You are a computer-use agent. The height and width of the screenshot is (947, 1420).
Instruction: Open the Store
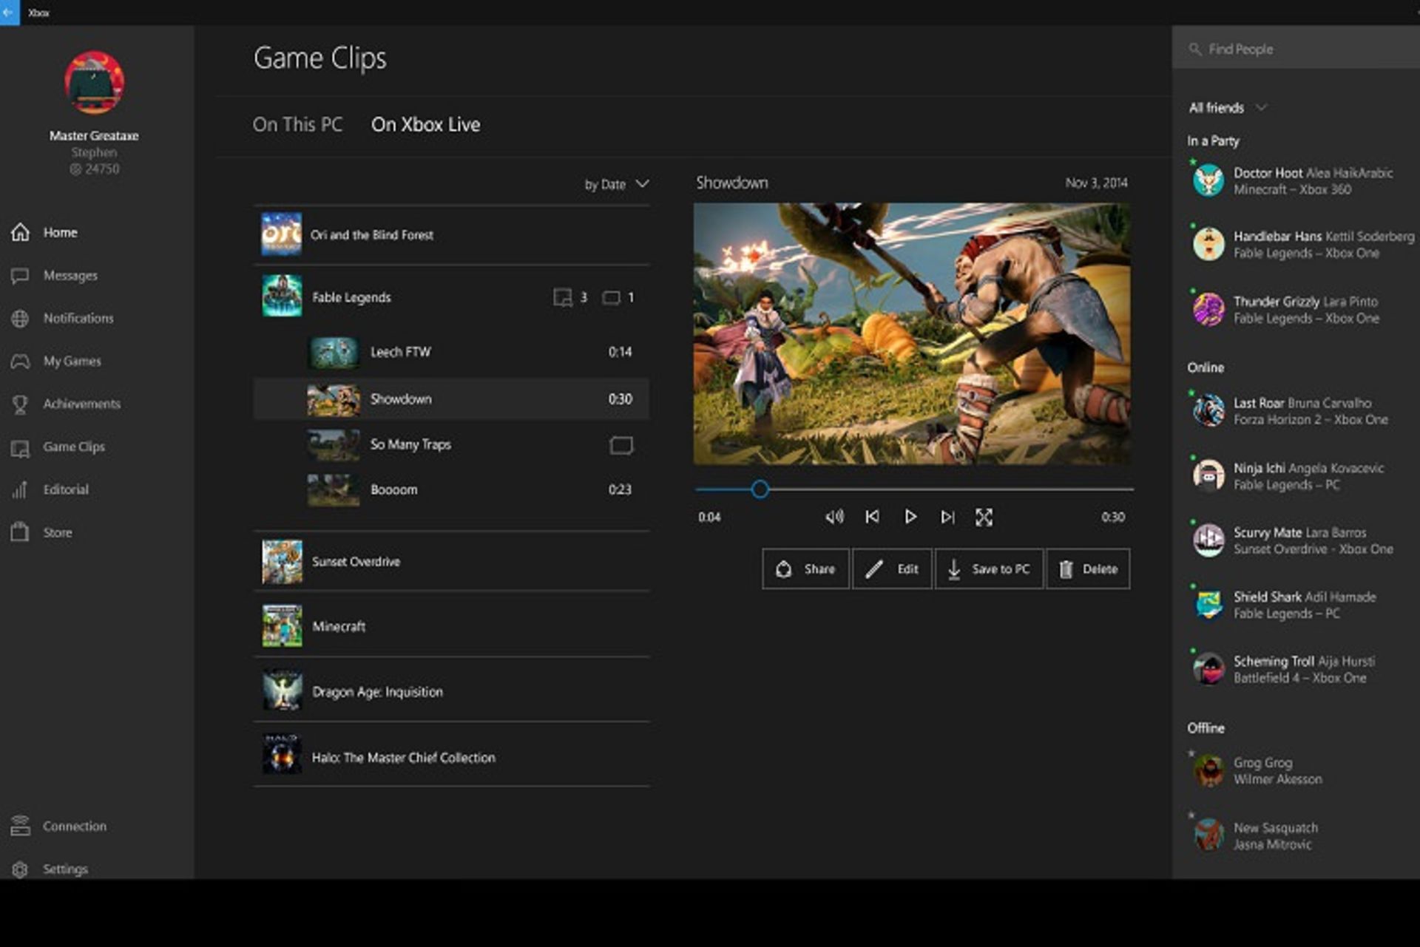coord(41,532)
